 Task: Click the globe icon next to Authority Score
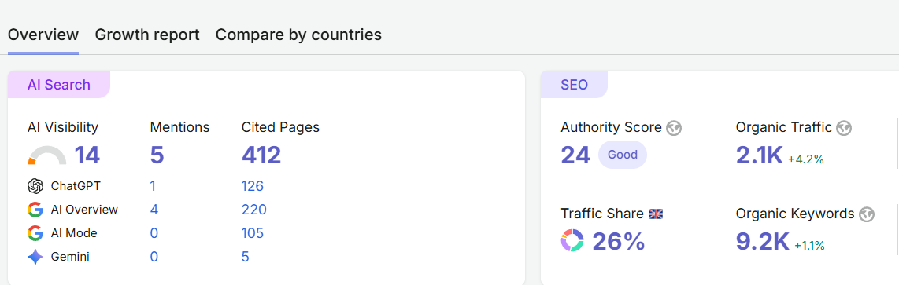pyautogui.click(x=674, y=128)
